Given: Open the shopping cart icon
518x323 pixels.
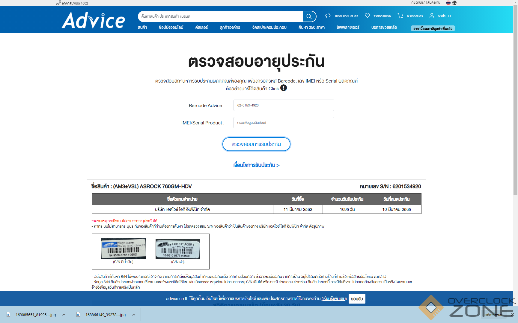Looking at the screenshot, I should (x=400, y=16).
